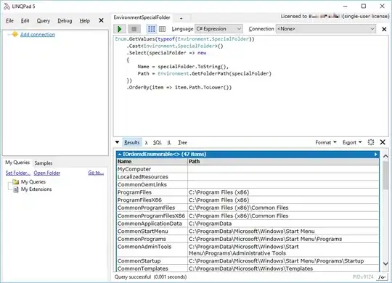
Task: Open the Connection dropdown showing None
Action: 326,29
